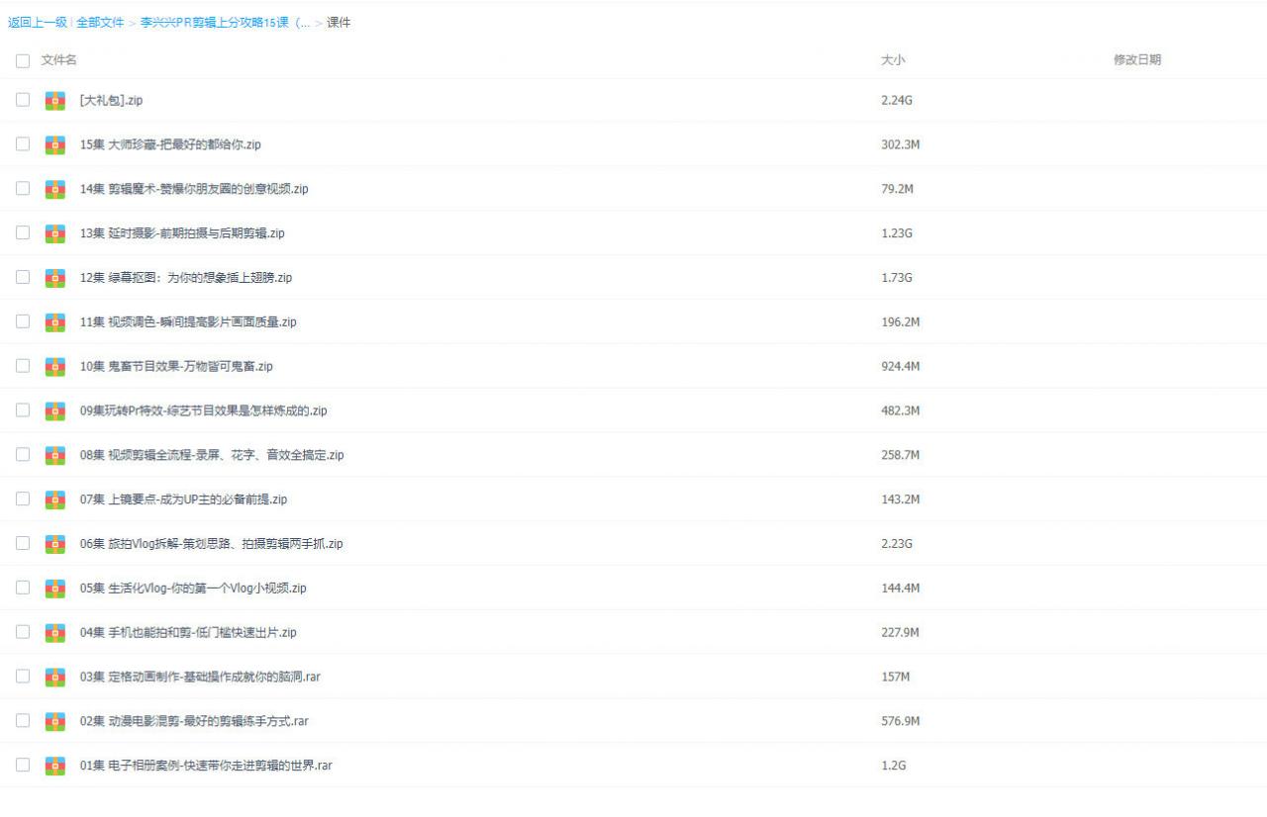
Task: Click the archive icon for 14集 剪辑魔术
Action: 55,189
